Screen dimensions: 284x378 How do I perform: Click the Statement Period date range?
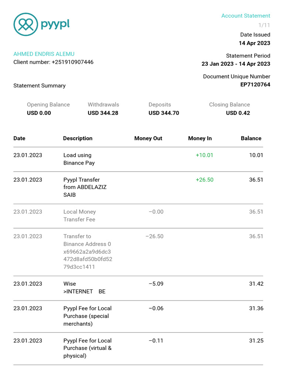pyautogui.click(x=236, y=64)
